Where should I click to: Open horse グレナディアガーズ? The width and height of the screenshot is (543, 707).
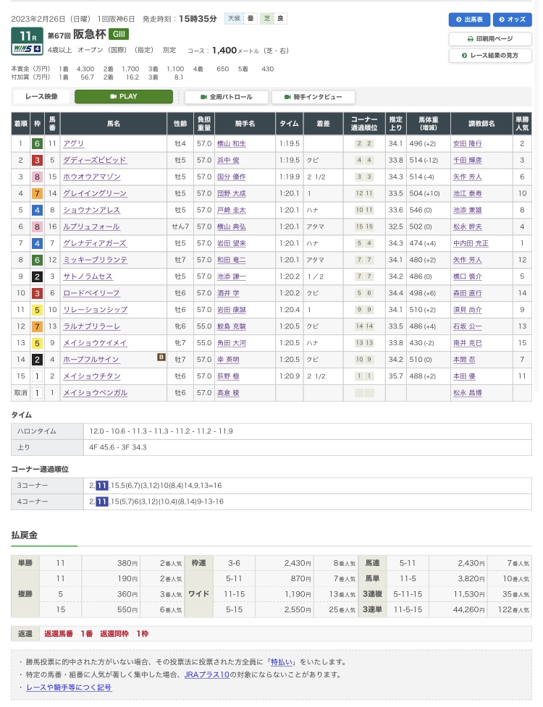click(x=95, y=243)
